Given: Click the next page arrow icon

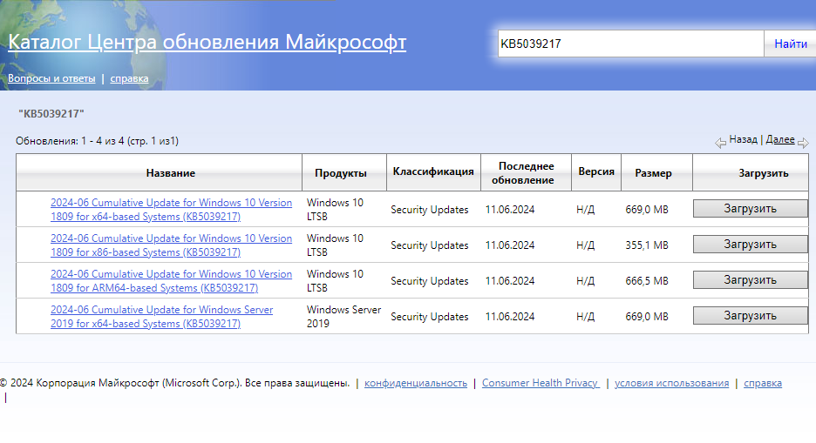Looking at the screenshot, I should pyautogui.click(x=803, y=143).
